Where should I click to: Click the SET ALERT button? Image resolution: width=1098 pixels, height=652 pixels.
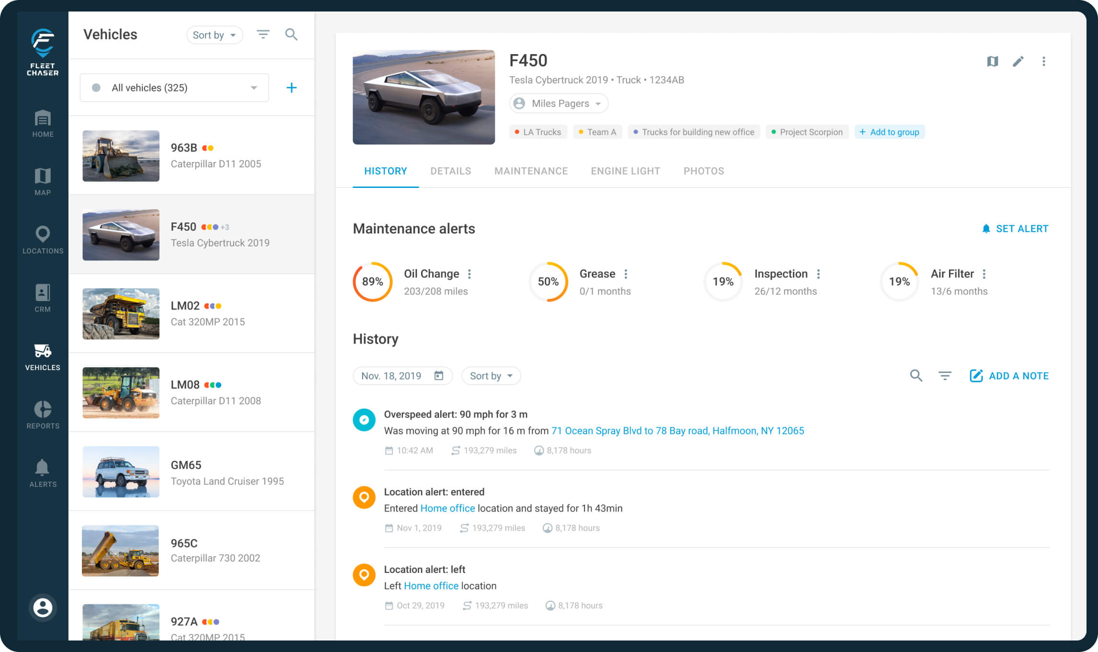click(1015, 229)
